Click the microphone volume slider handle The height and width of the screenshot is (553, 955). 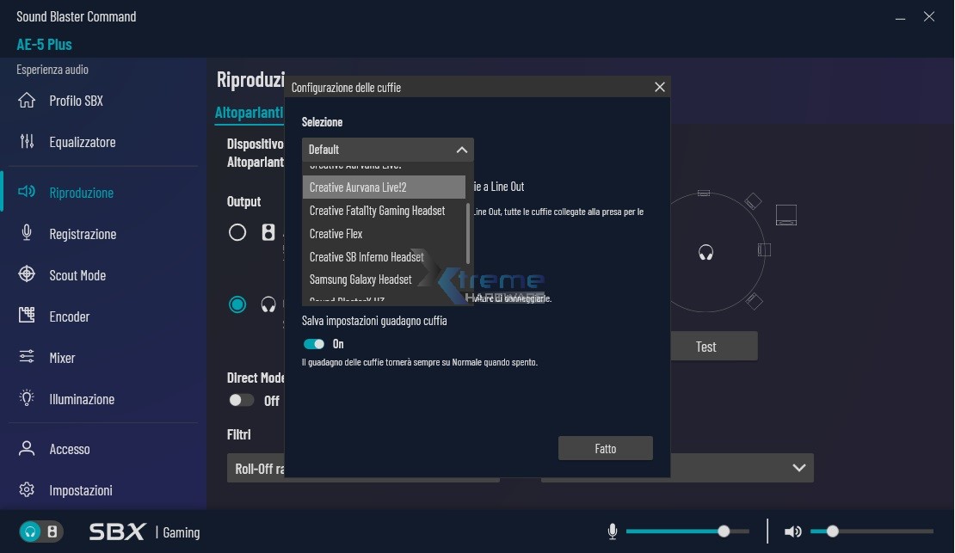724,531
